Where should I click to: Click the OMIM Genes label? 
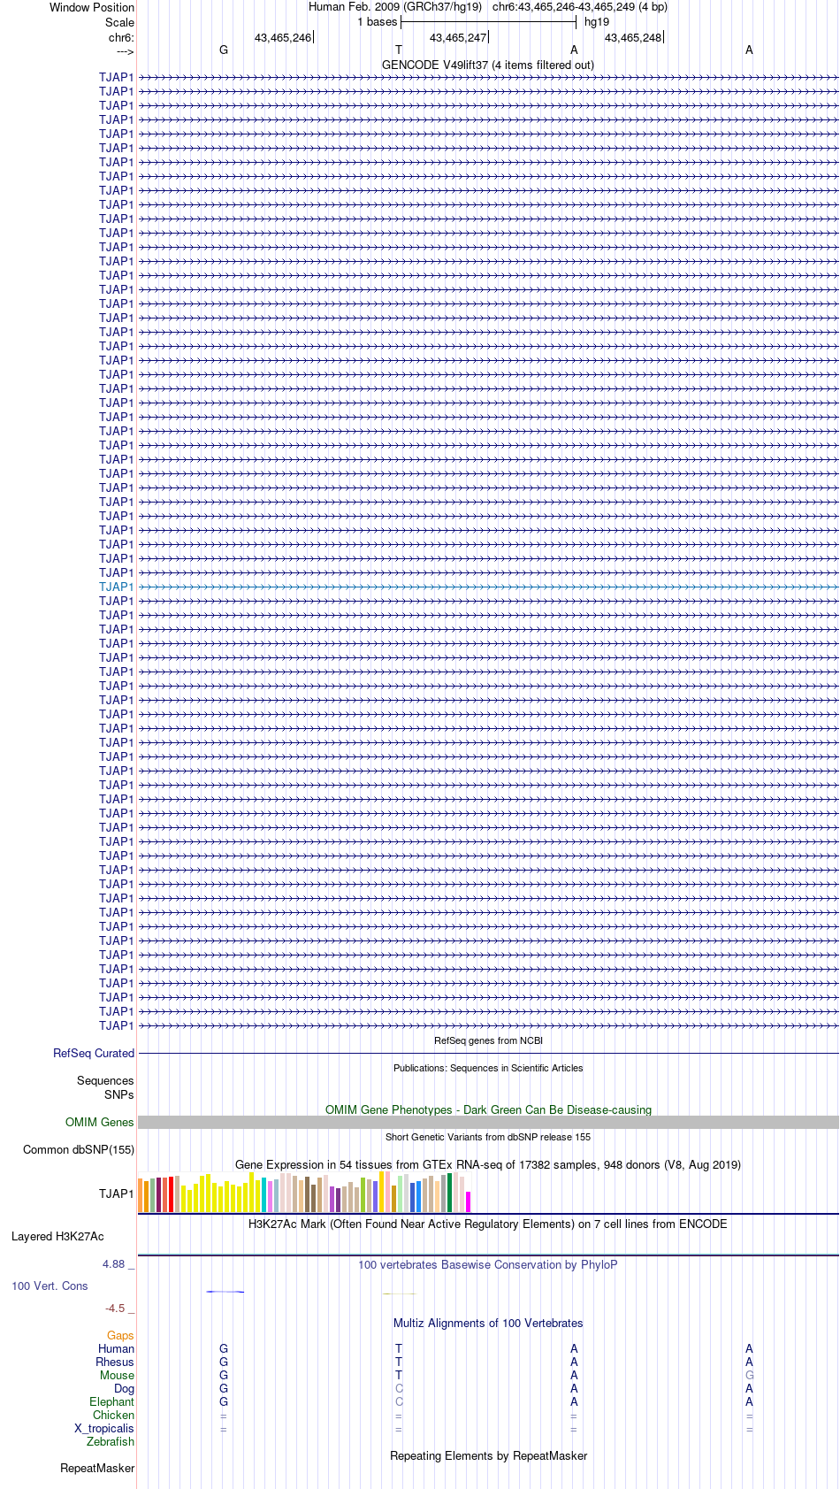coord(100,1122)
